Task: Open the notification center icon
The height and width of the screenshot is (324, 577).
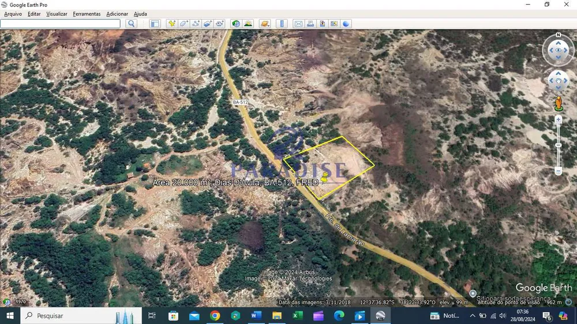Action: [547, 315]
